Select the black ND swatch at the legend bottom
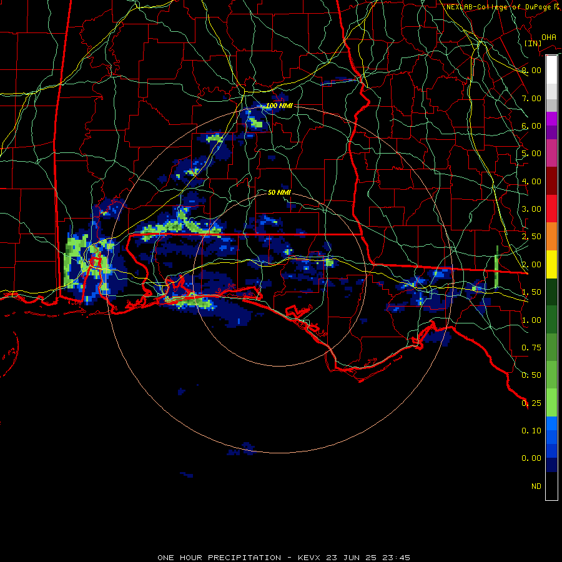This screenshot has height=562, width=562. 551,486
